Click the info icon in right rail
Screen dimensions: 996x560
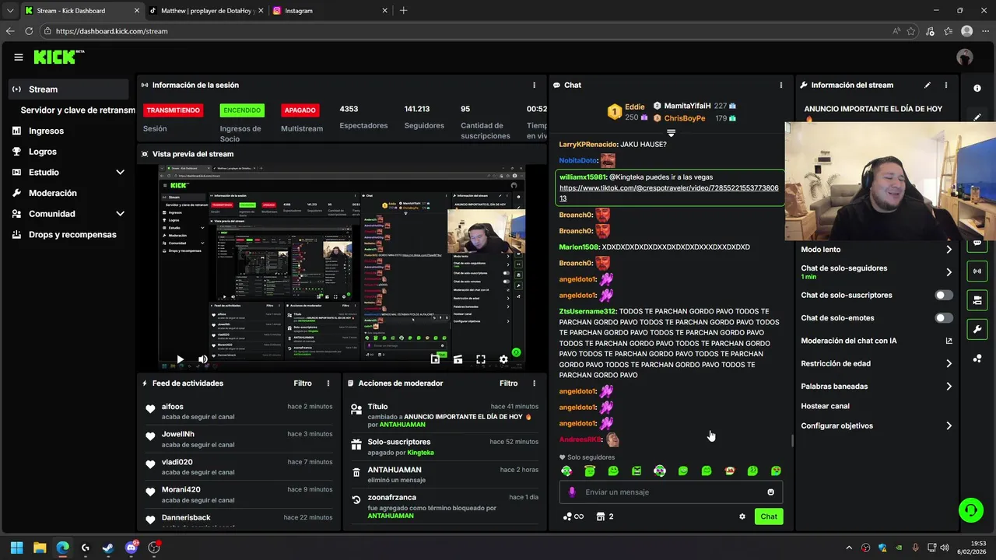(x=977, y=88)
